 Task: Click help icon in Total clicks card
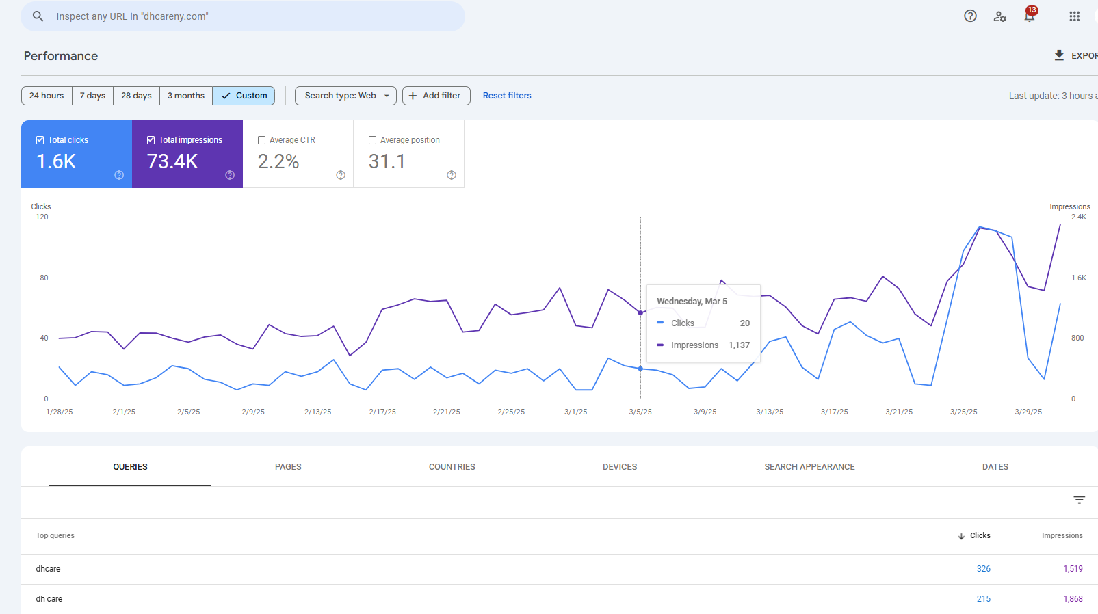[x=119, y=175]
